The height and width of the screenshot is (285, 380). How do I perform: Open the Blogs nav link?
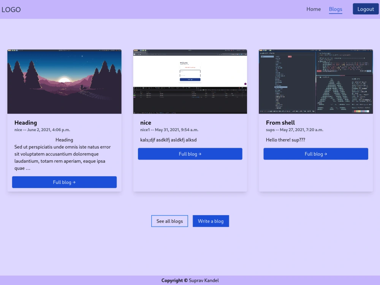(336, 9)
